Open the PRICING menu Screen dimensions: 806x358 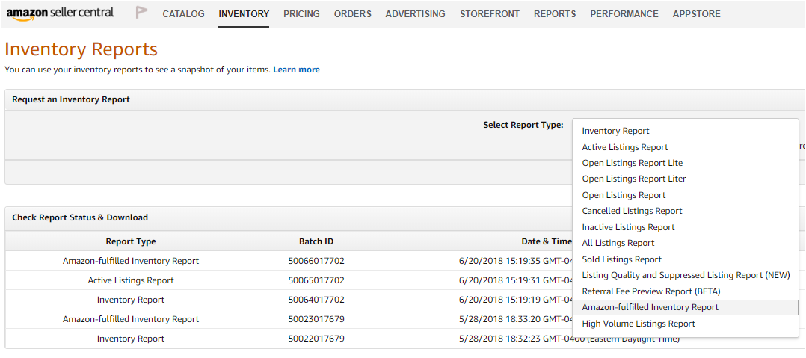[301, 14]
